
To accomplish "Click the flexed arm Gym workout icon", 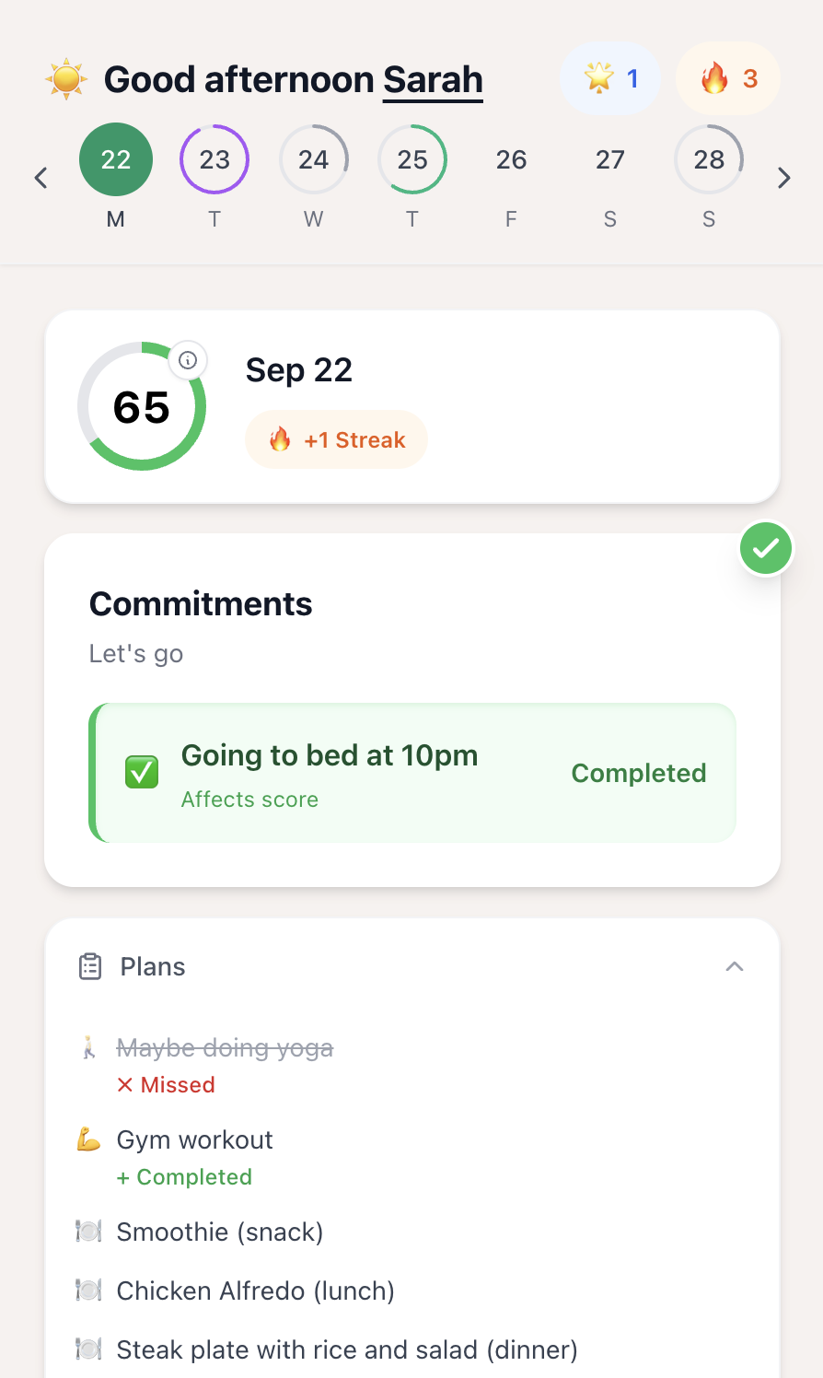I will tap(88, 1140).
